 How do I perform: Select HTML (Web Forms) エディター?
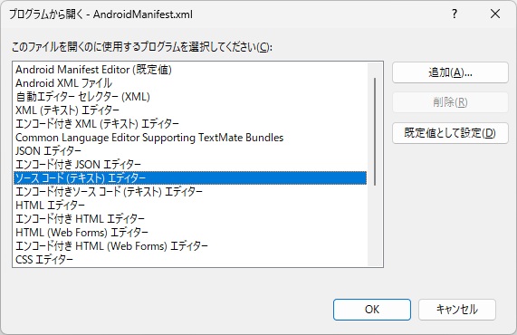pyautogui.click(x=190, y=232)
